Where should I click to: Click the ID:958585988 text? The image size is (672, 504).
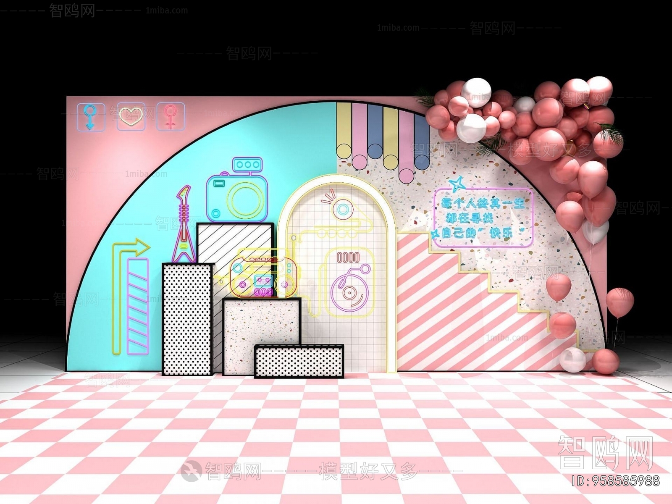(x=615, y=481)
